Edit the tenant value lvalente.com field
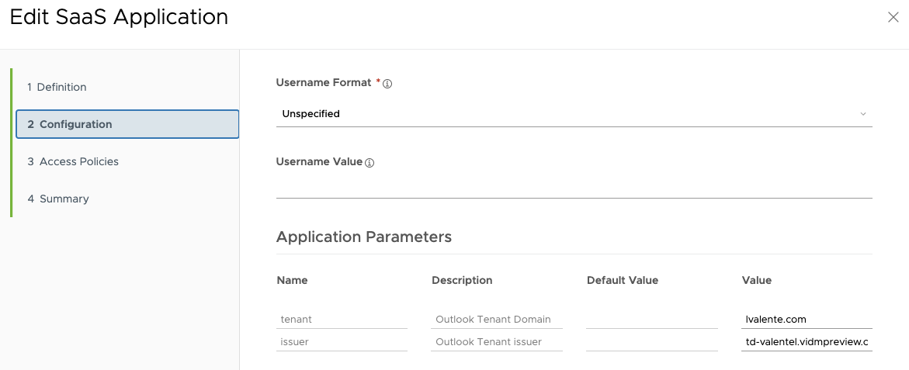Viewport: 909px width, 370px height. (x=807, y=319)
